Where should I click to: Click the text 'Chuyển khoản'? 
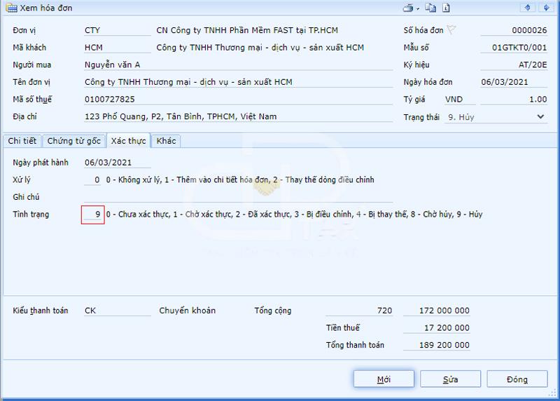(187, 311)
